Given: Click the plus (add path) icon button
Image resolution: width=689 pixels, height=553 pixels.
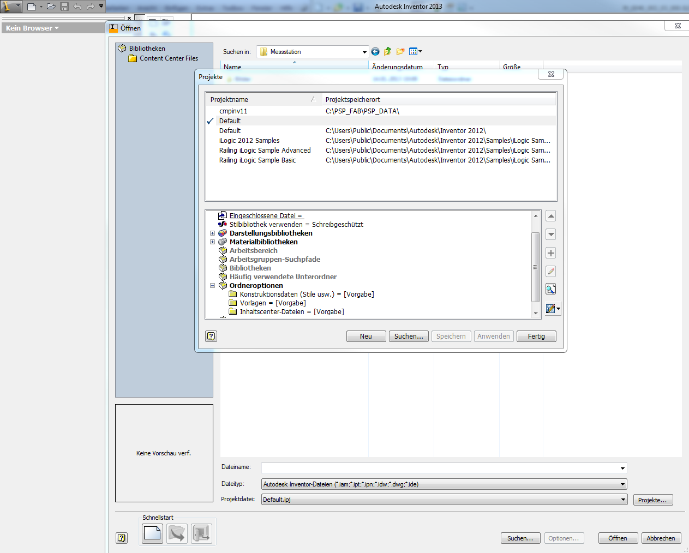Looking at the screenshot, I should tap(551, 253).
